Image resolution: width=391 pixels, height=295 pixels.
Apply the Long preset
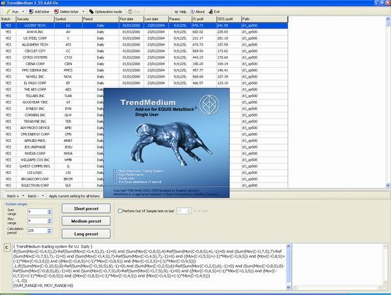pos(86,234)
